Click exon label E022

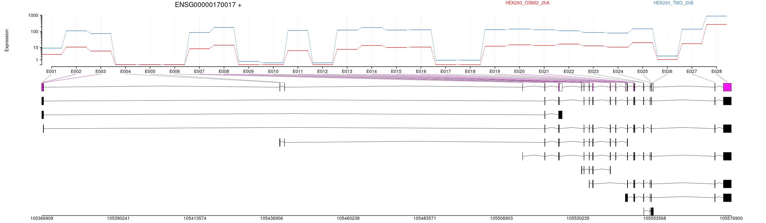point(569,71)
